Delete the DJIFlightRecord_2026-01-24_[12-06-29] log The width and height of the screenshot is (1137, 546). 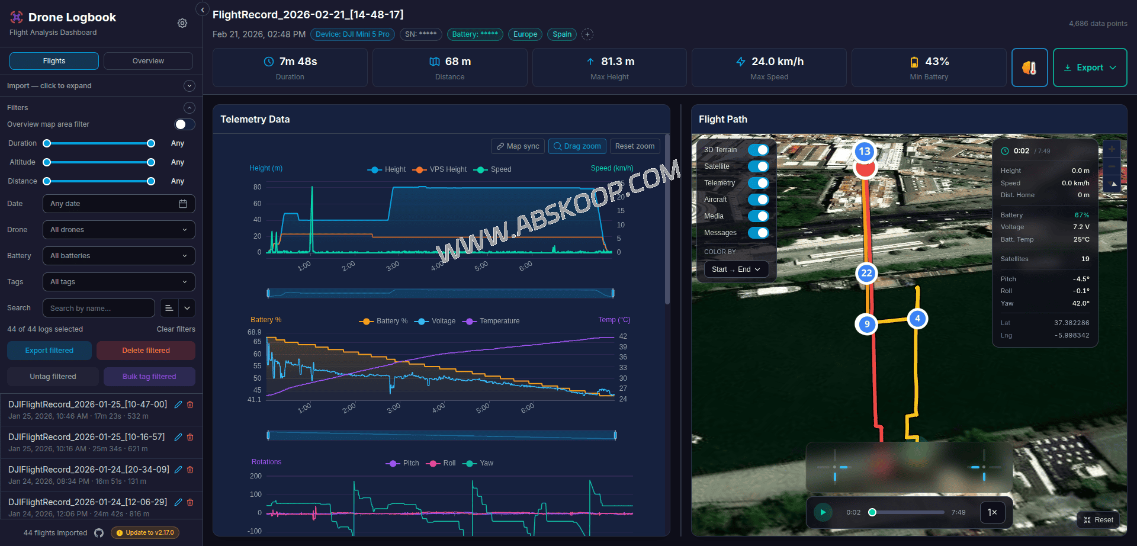tap(190, 502)
